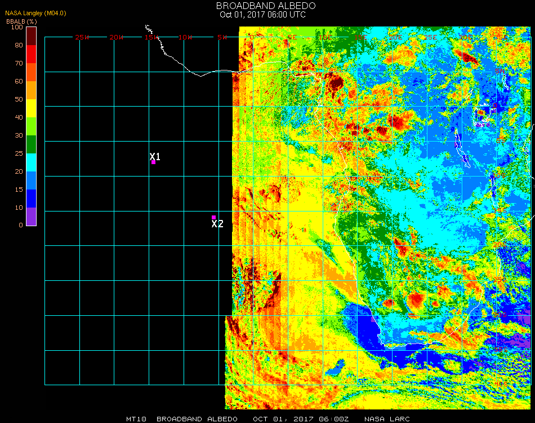Click the 5W longitude grid label
The height and width of the screenshot is (423, 535).
(222, 37)
